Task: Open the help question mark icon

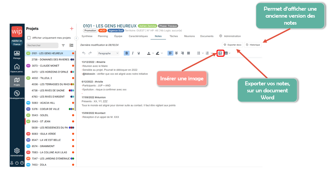Action: click(x=22, y=163)
